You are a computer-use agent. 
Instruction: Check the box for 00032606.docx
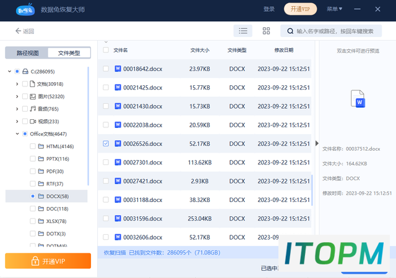pyautogui.click(x=106, y=237)
